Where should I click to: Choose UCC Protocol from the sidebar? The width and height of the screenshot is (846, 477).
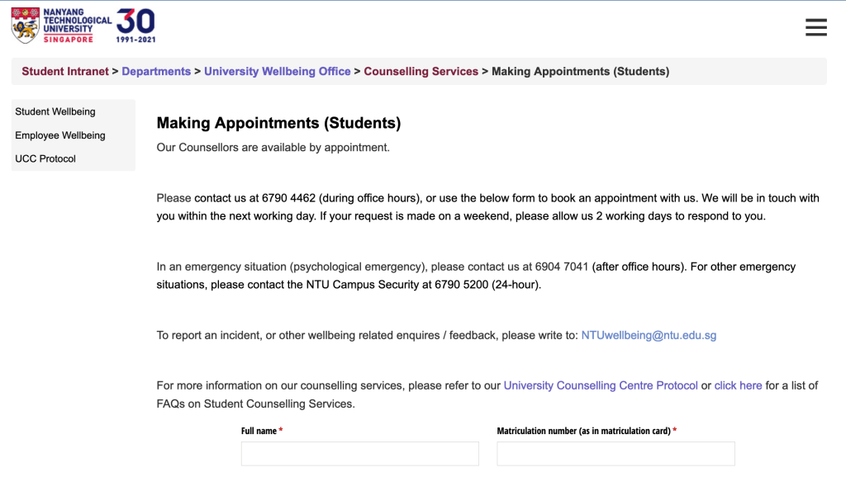tap(45, 158)
